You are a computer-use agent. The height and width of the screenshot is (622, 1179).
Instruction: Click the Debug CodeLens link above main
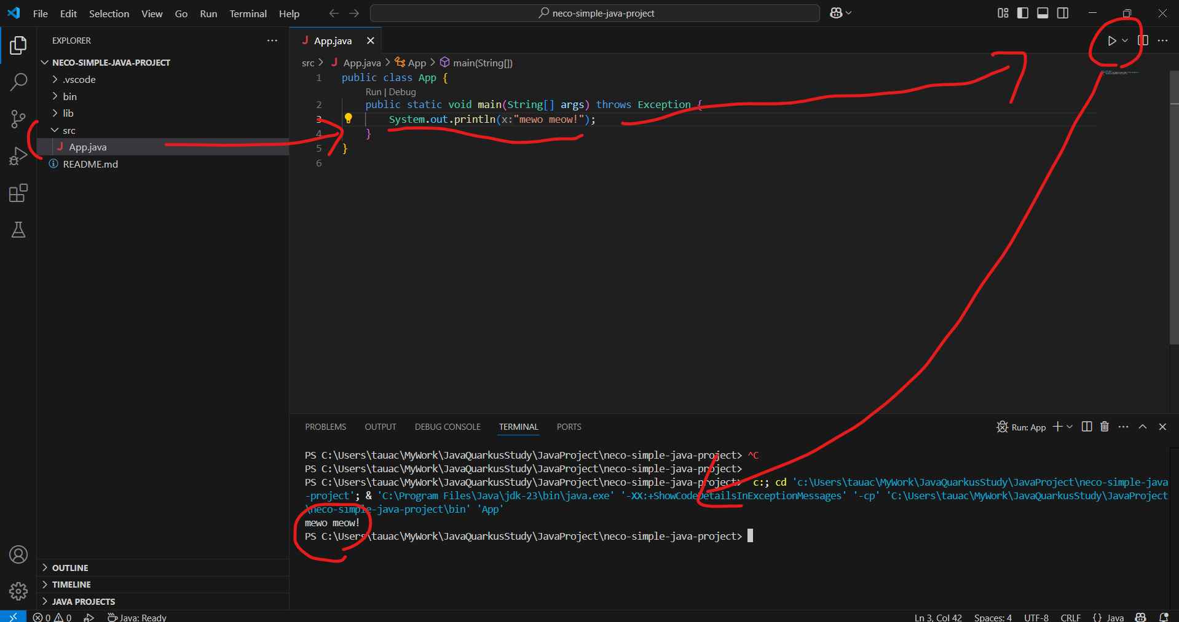tap(403, 92)
